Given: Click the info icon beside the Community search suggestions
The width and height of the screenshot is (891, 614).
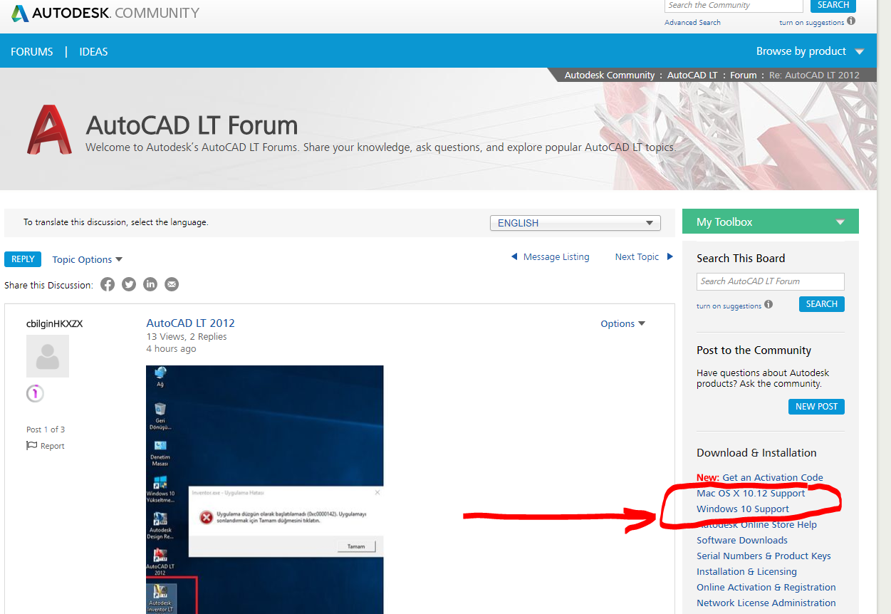Looking at the screenshot, I should (851, 21).
